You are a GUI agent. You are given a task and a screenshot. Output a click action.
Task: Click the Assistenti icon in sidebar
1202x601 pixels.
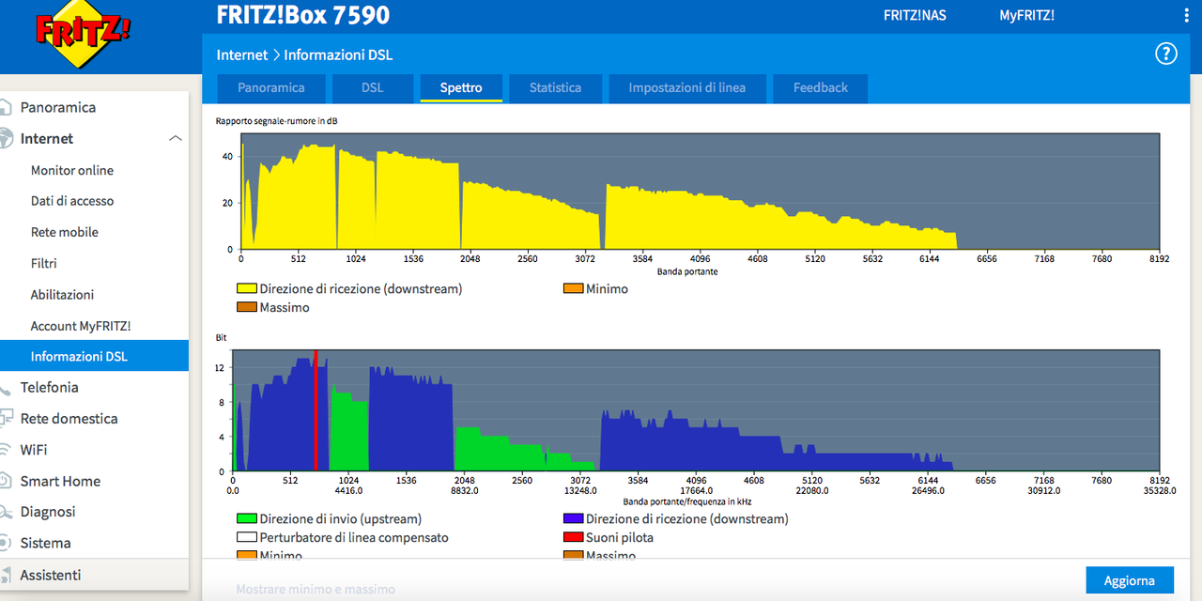[7, 575]
